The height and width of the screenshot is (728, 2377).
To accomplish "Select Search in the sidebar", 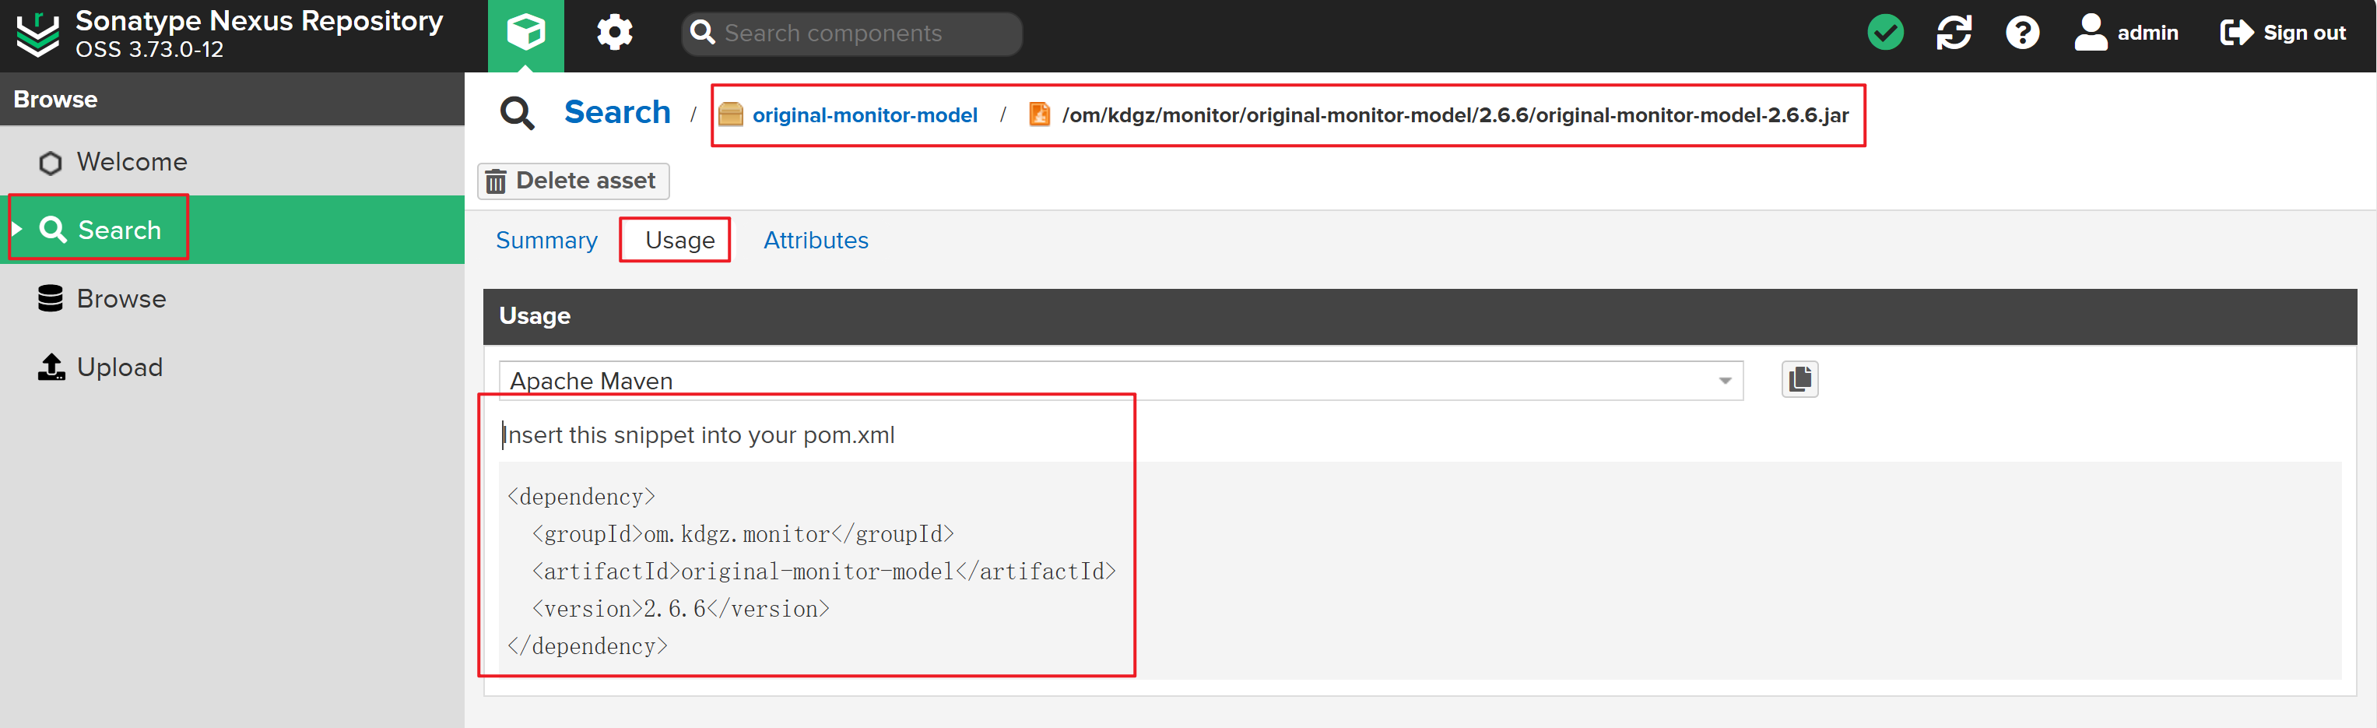I will [x=233, y=230].
